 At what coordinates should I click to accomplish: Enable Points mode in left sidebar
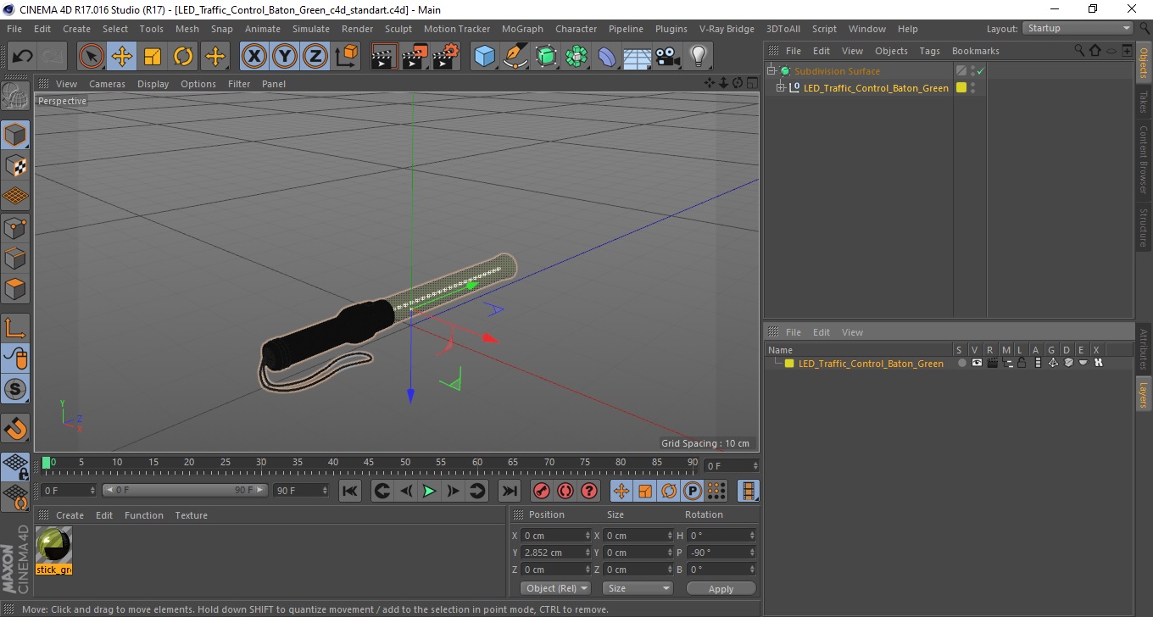[15, 227]
